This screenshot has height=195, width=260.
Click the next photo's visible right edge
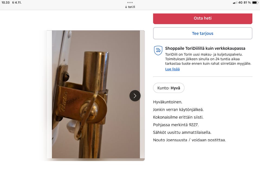(142, 94)
